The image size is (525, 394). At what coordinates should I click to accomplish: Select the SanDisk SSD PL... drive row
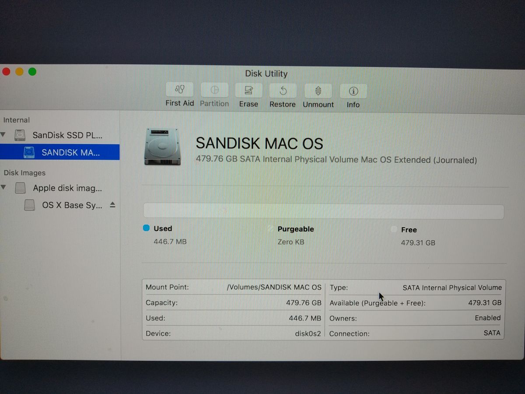tap(59, 135)
